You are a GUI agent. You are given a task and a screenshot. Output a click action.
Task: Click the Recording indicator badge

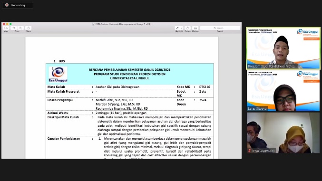(18, 5)
